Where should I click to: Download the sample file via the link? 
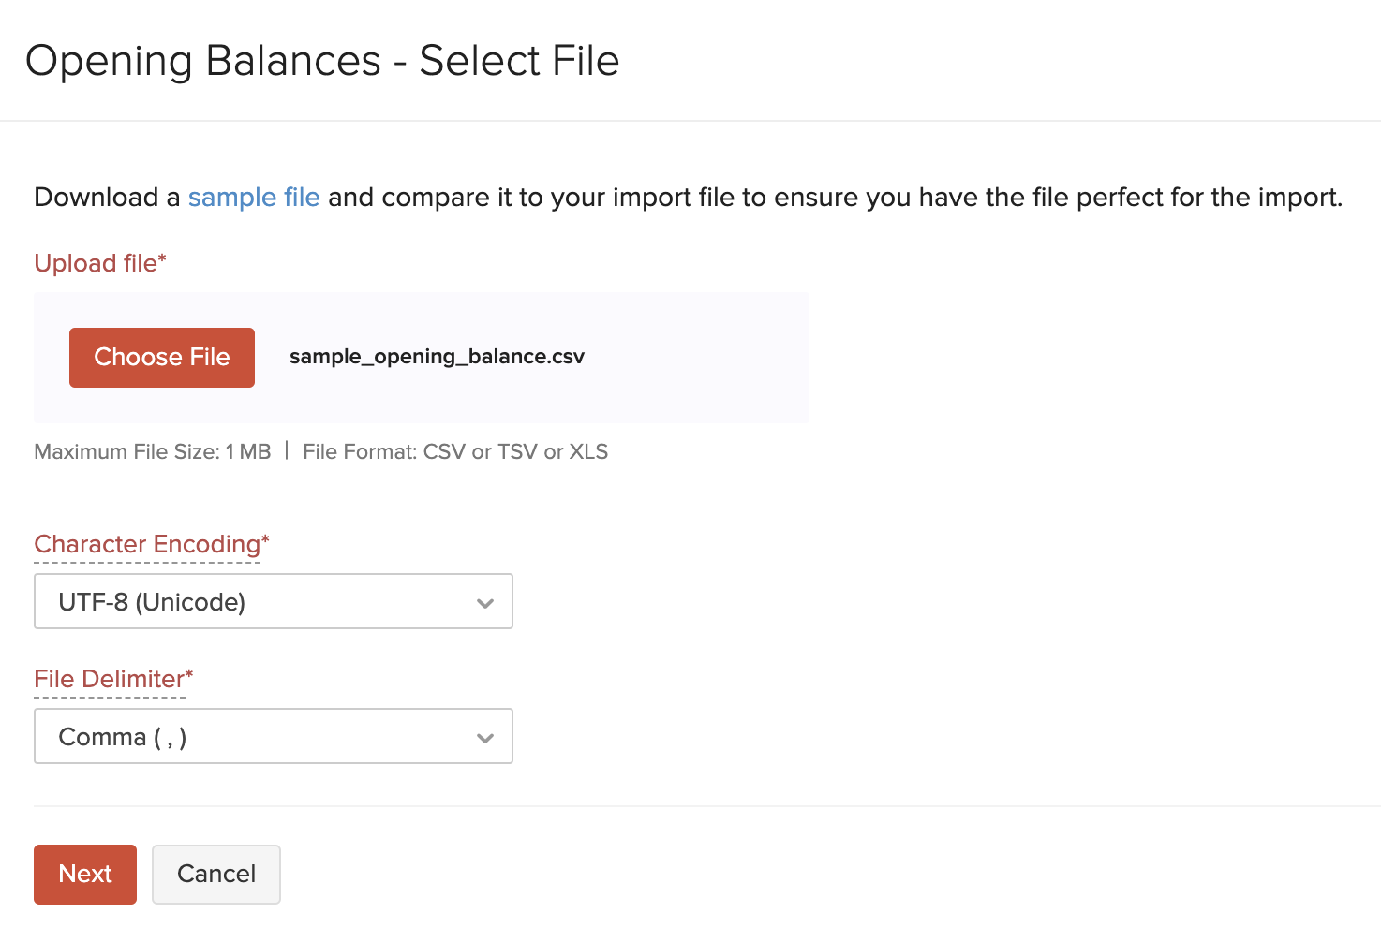[253, 198]
